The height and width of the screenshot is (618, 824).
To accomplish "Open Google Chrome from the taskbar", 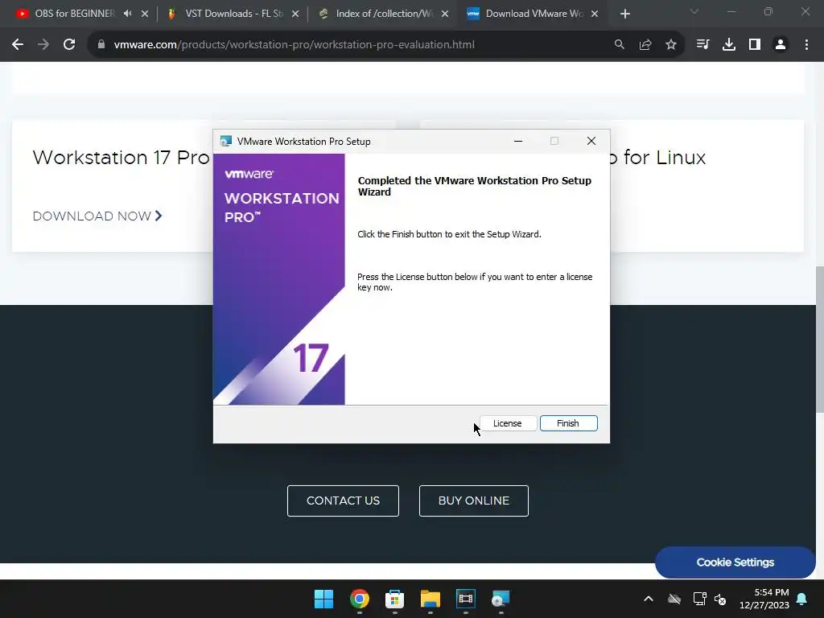I will pyautogui.click(x=360, y=599).
